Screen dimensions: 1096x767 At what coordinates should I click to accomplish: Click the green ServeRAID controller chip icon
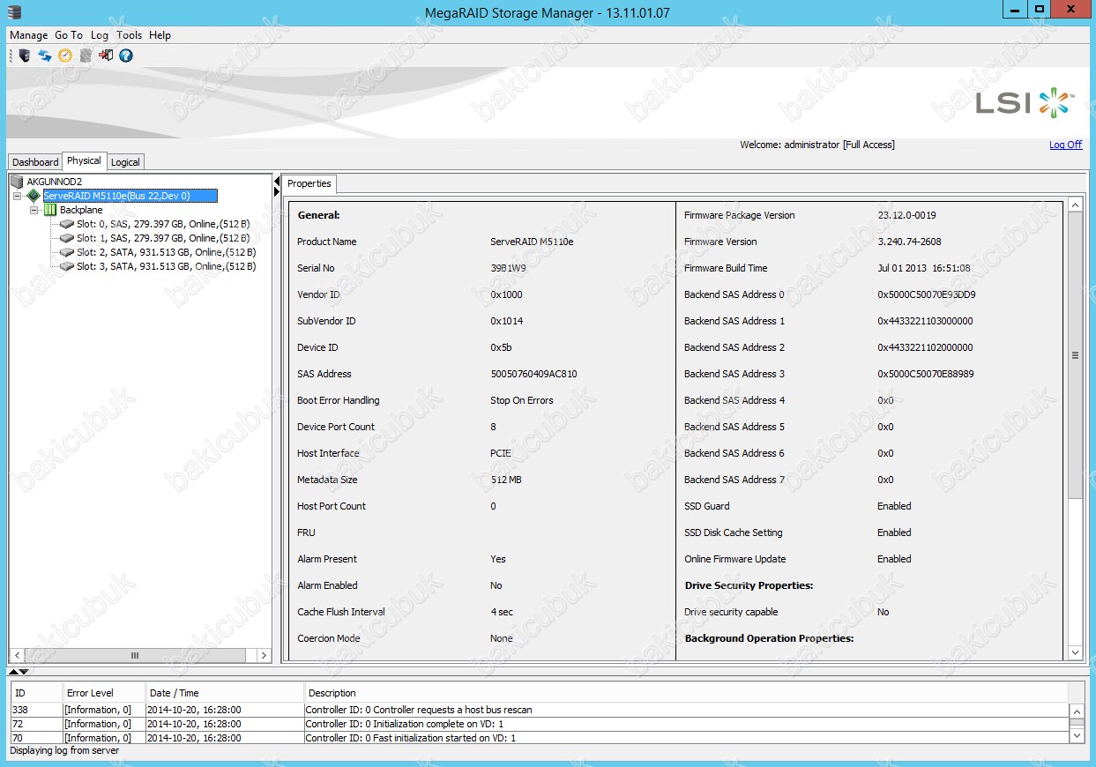34,196
